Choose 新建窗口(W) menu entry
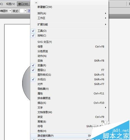 pos(69,7)
